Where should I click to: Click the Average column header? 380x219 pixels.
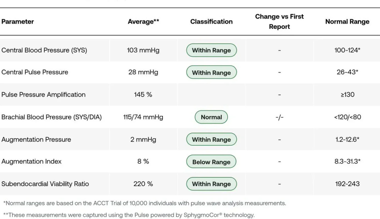pos(143,22)
